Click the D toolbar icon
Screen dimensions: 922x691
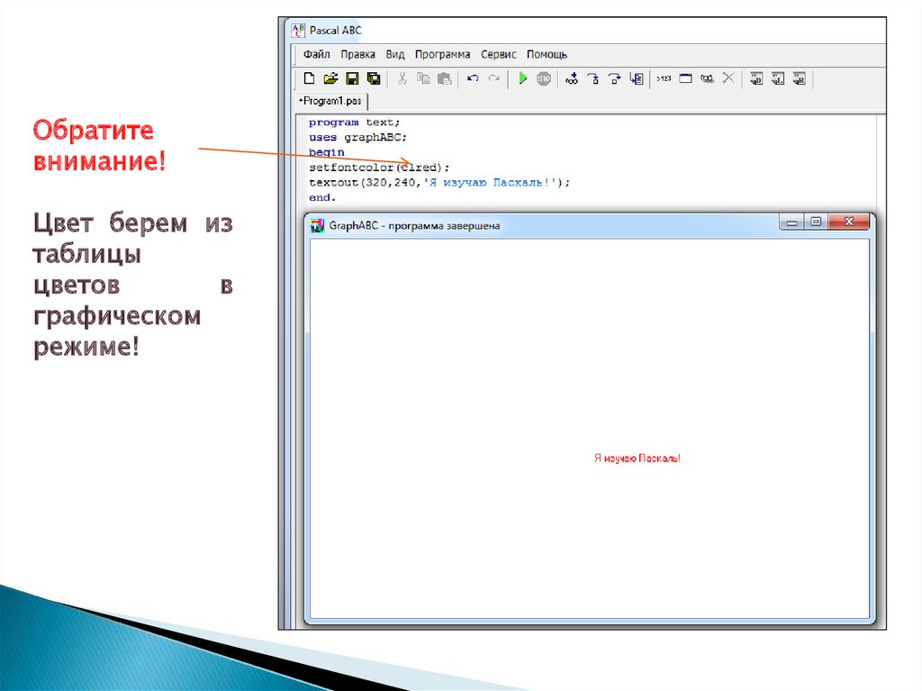756,78
